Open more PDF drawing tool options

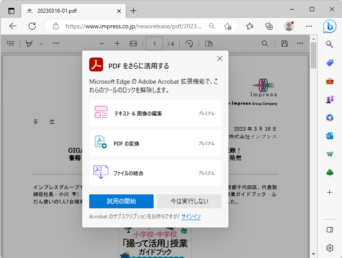56,43
